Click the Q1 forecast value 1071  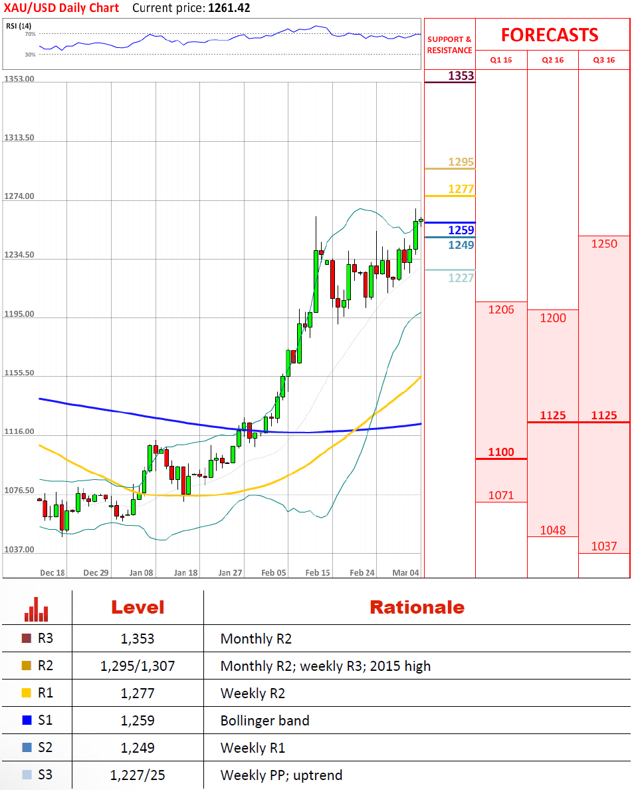point(501,495)
